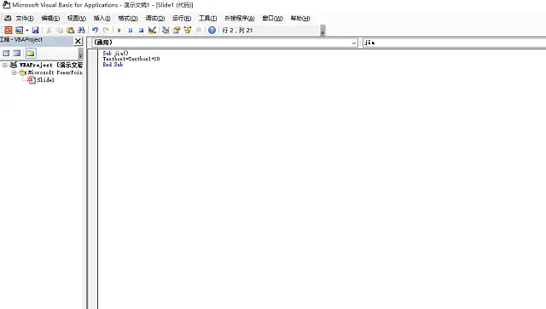
Task: Switch to PowerPoint via View Microsoft PowerPoint icon
Action: (x=8, y=31)
